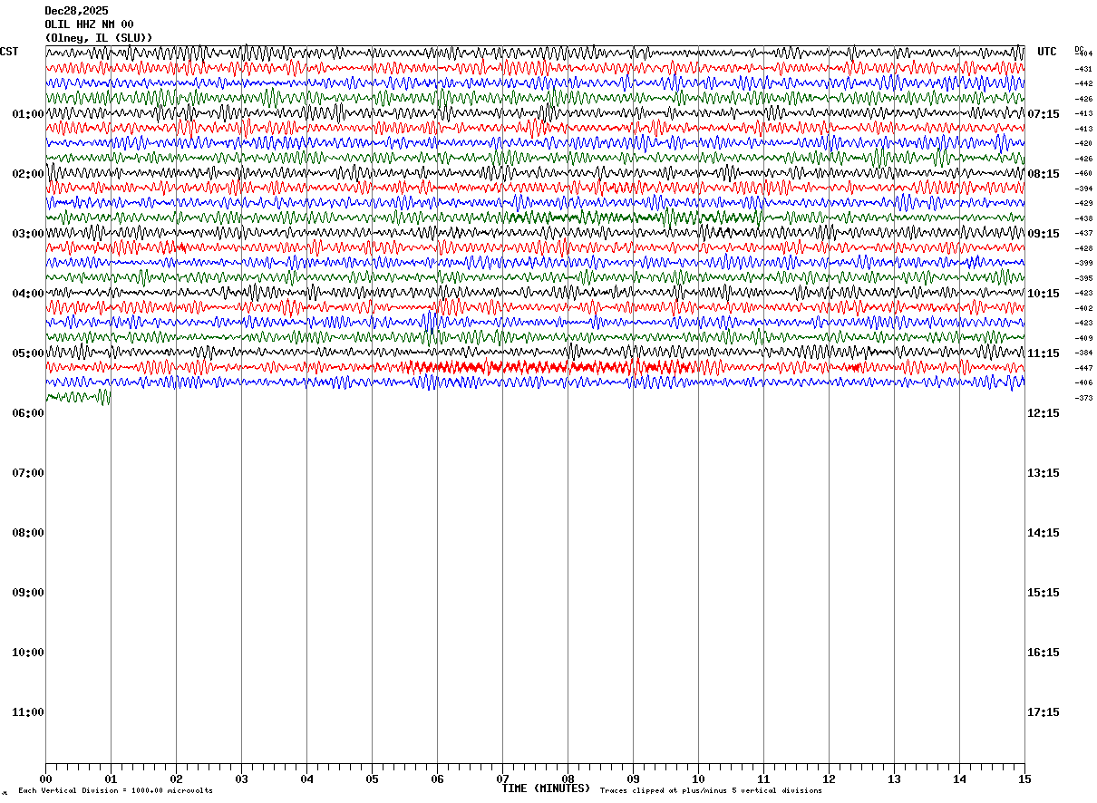Click the DC offset value -447
Image resolution: width=1097 pixels, height=803 pixels.
point(1083,368)
